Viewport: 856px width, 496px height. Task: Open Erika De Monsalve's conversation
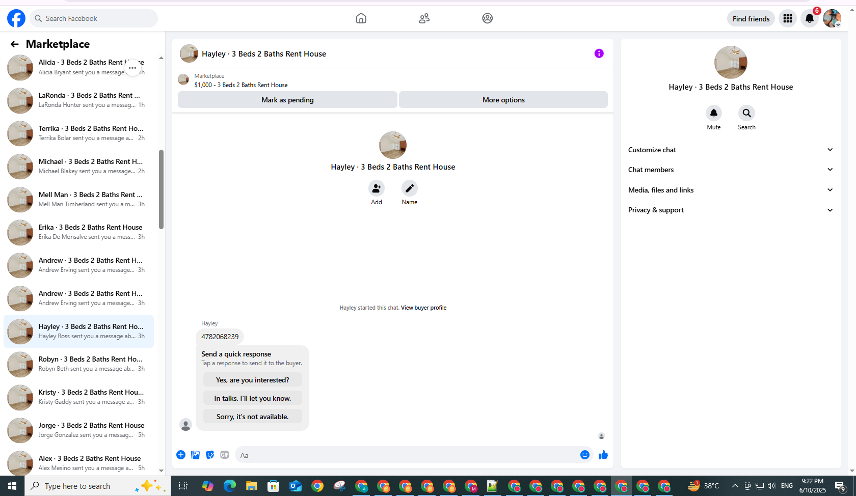point(79,232)
